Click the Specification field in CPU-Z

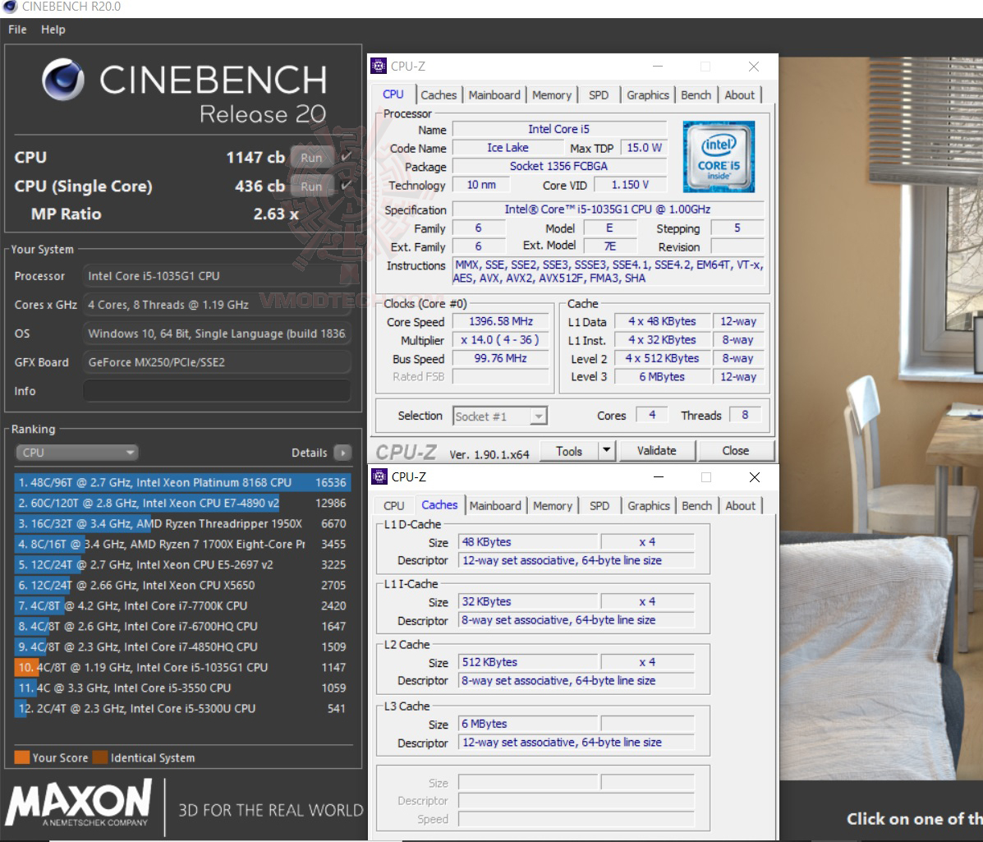608,209
